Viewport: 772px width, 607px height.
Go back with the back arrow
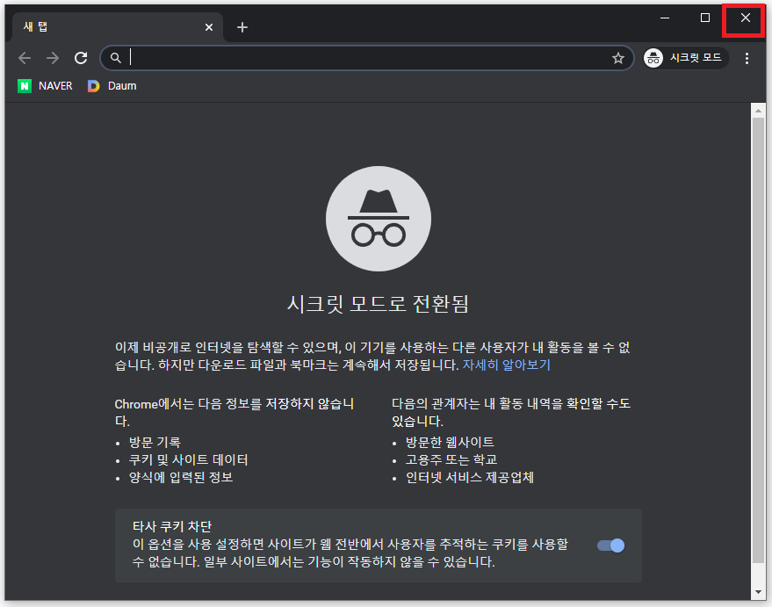click(x=25, y=58)
